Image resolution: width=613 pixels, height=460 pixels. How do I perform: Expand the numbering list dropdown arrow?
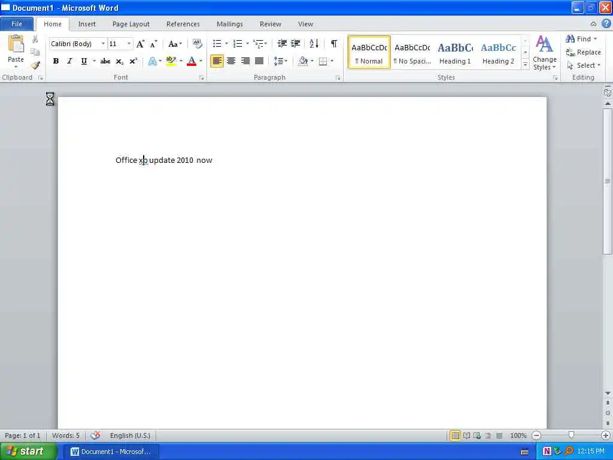(x=247, y=43)
